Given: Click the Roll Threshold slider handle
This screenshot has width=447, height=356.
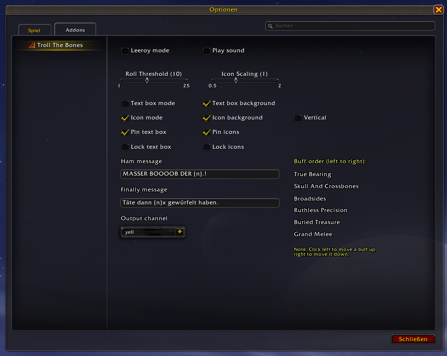Looking at the screenshot, I should pos(147,81).
